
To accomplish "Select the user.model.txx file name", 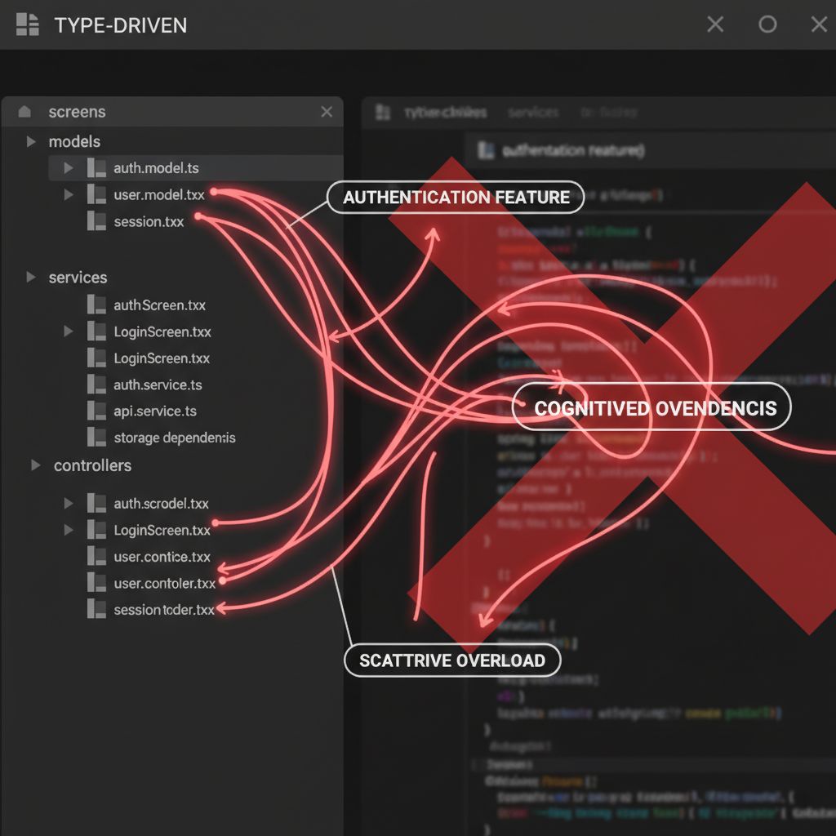I will pos(159,194).
